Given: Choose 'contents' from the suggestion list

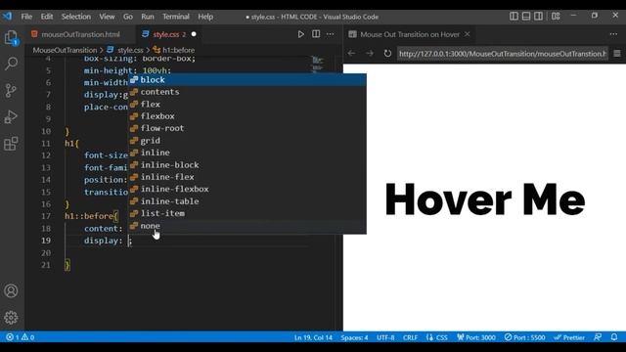Looking at the screenshot, I should click(x=247, y=92).
